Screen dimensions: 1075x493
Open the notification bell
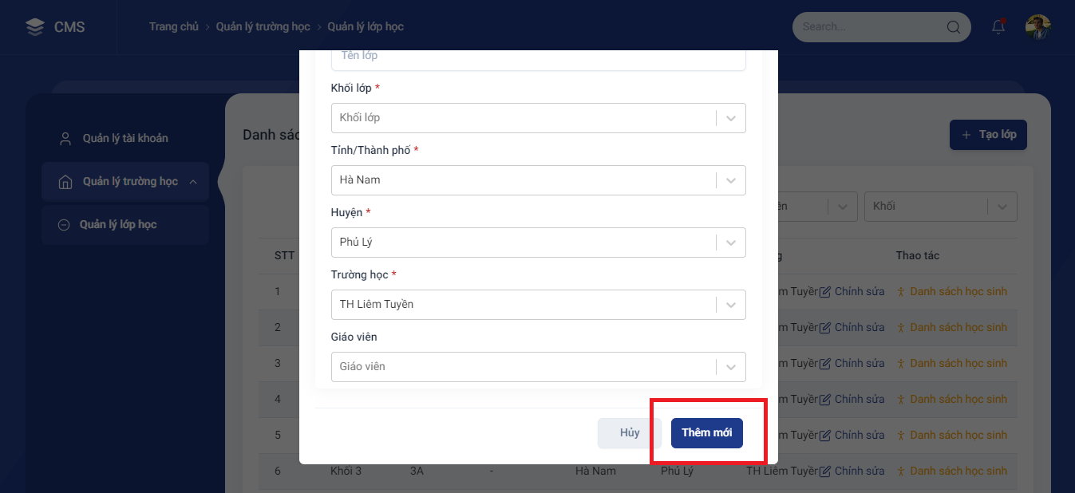click(x=998, y=27)
